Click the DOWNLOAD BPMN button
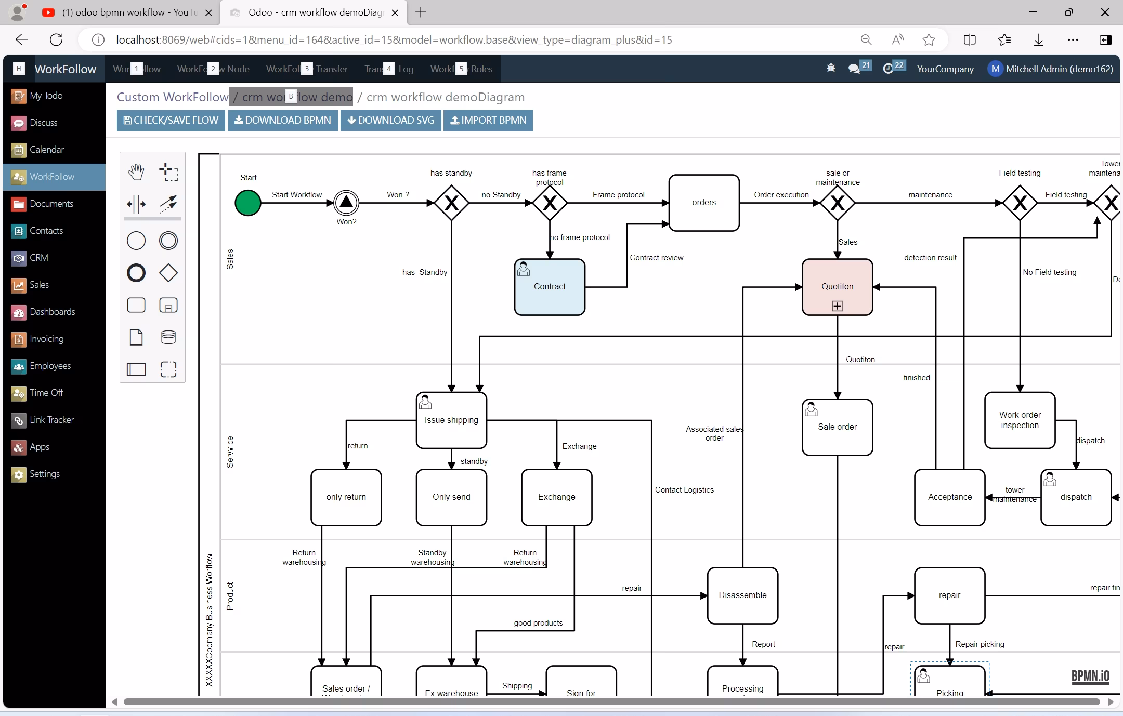The height and width of the screenshot is (716, 1123). click(282, 120)
